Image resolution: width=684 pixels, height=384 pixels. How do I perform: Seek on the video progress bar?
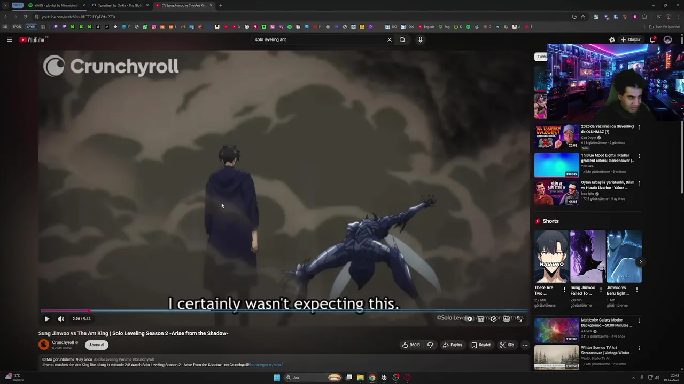click(x=284, y=310)
